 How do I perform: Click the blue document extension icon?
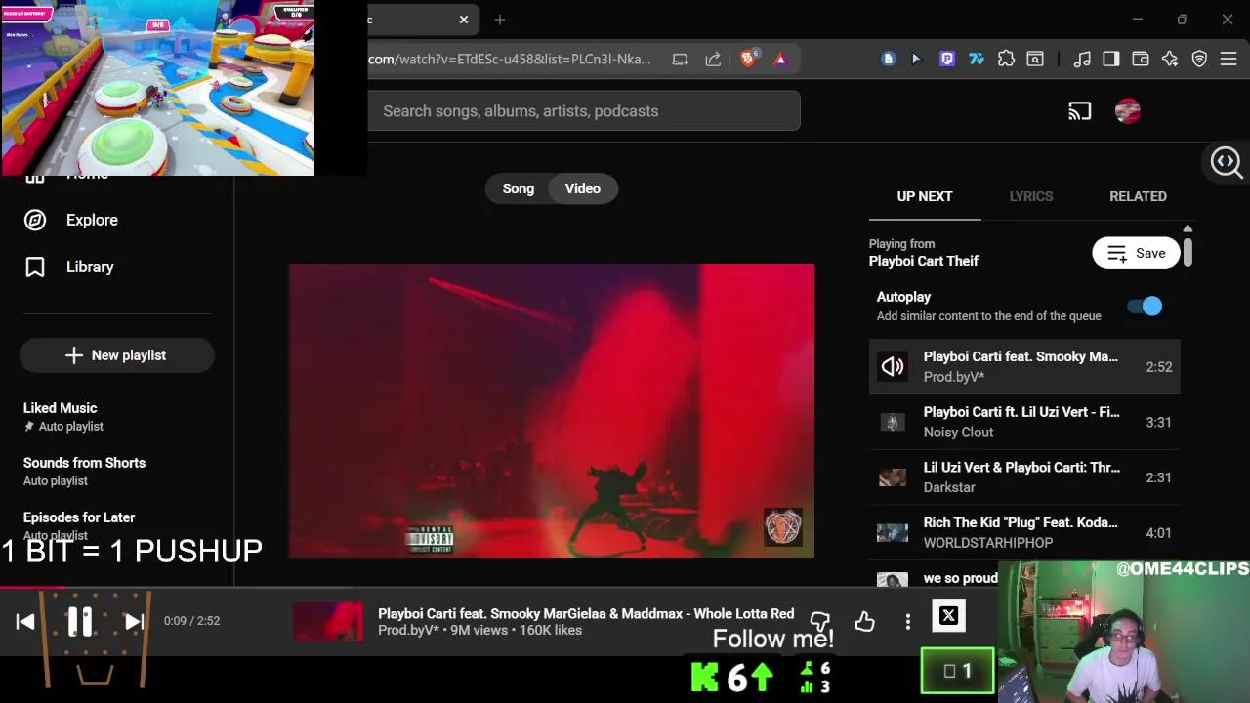(x=888, y=59)
